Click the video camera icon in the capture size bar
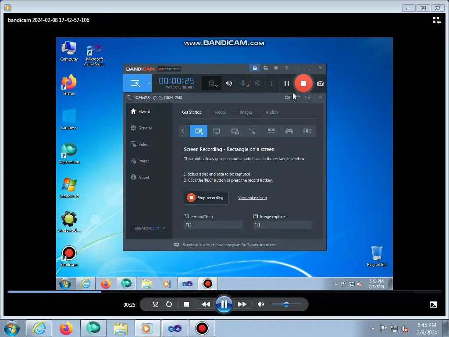This screenshot has width=449, height=337. pos(288,98)
